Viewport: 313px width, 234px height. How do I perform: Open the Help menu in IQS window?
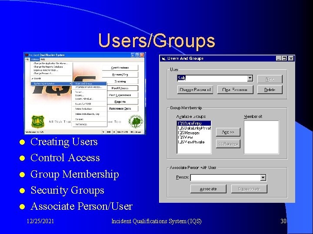click(x=43, y=59)
